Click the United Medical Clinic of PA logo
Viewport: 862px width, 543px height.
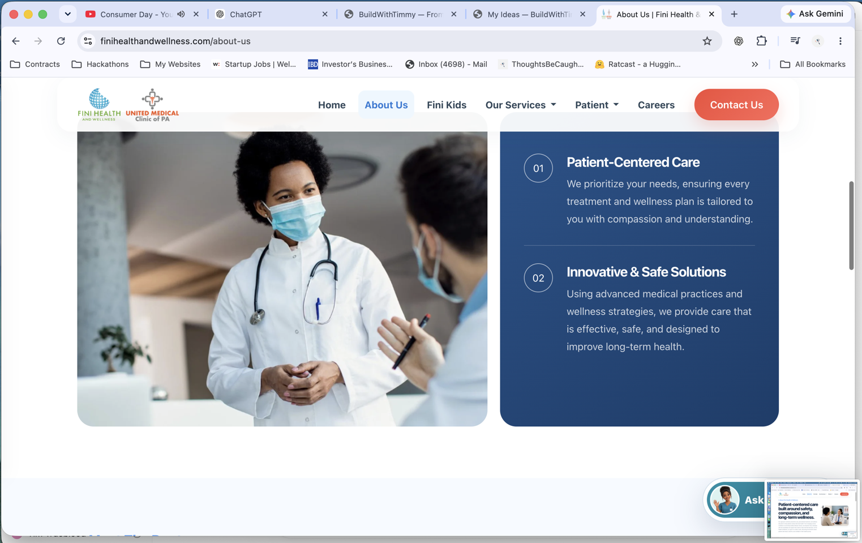tap(152, 105)
